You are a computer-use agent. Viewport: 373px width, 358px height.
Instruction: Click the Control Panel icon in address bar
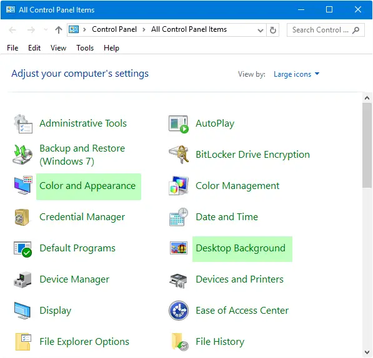(x=74, y=29)
